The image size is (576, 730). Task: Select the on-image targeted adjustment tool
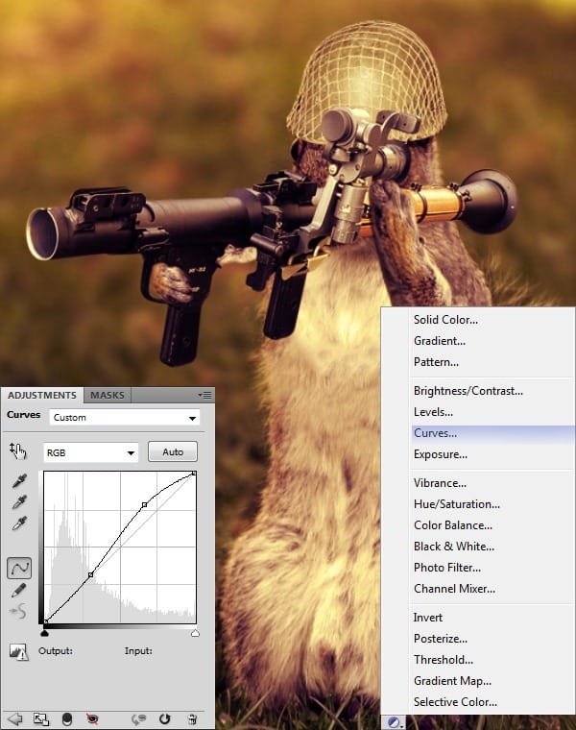click(x=19, y=450)
